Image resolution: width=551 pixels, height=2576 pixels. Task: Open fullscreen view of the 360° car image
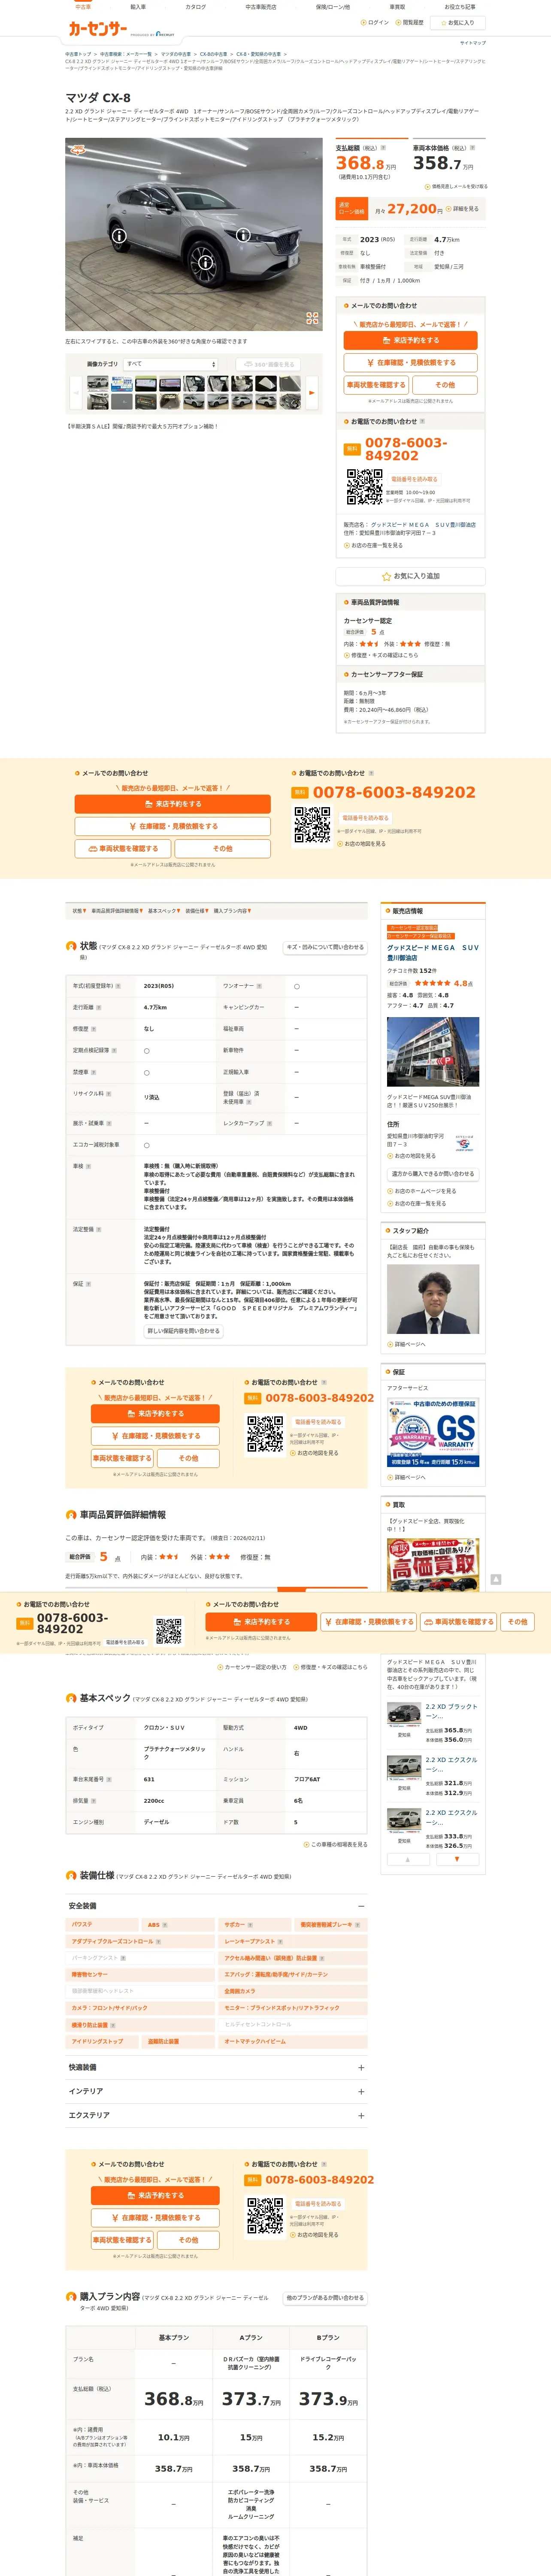pyautogui.click(x=312, y=318)
